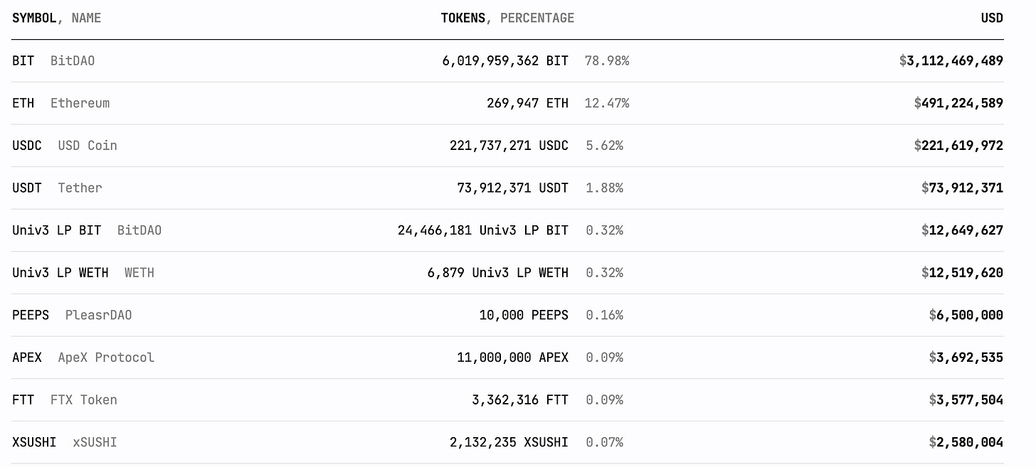
Task: Click the $3,112,469,489 USD value
Action: pos(951,61)
